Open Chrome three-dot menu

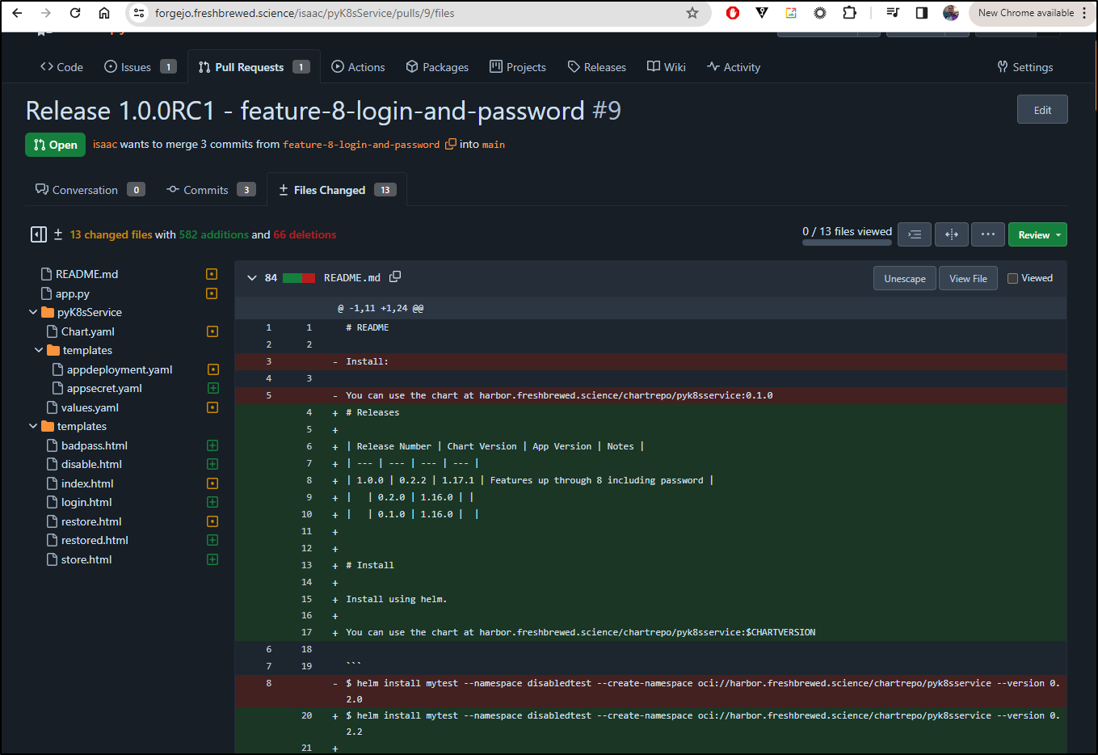(x=1084, y=13)
